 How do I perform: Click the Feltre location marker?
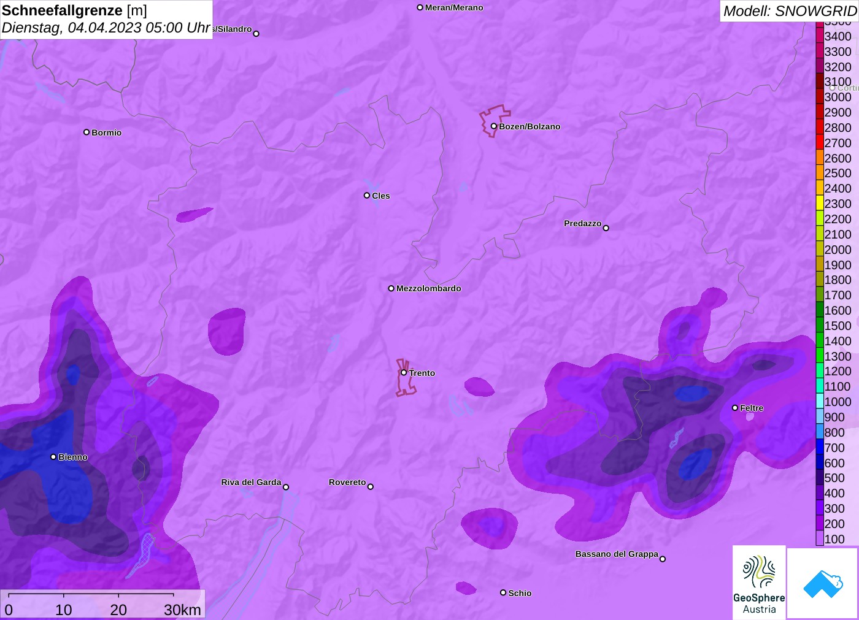tap(735, 408)
